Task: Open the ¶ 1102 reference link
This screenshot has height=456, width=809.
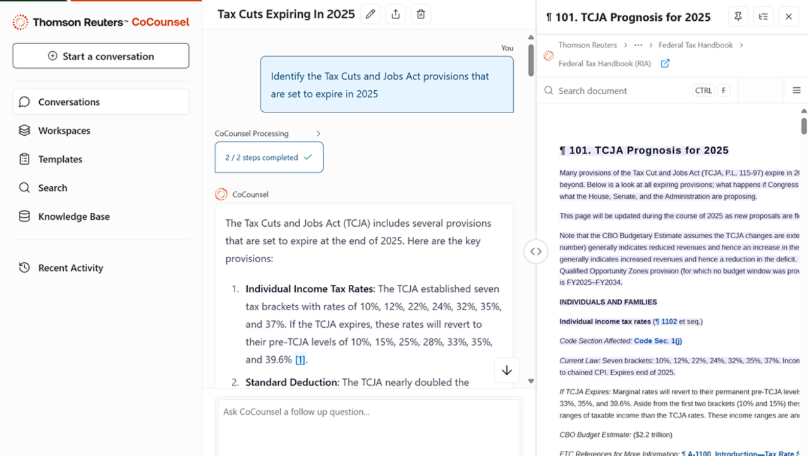Action: point(666,321)
